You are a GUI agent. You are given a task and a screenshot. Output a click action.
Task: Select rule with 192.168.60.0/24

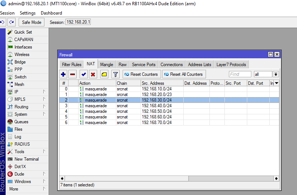(x=169, y=117)
